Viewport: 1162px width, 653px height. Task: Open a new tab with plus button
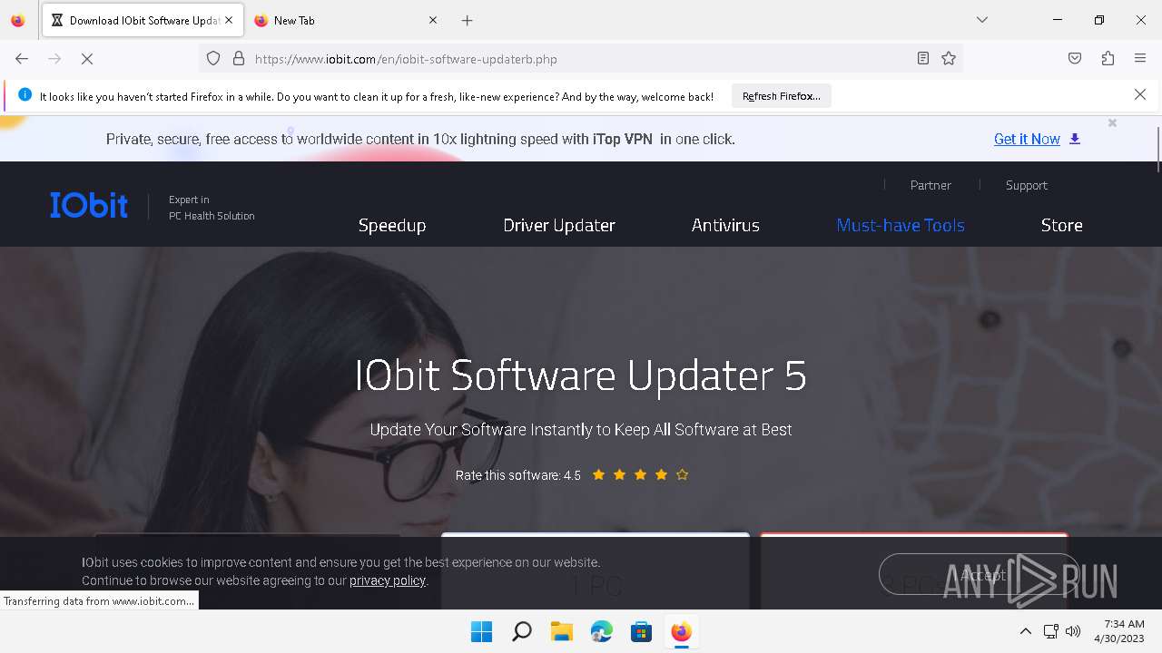467,20
